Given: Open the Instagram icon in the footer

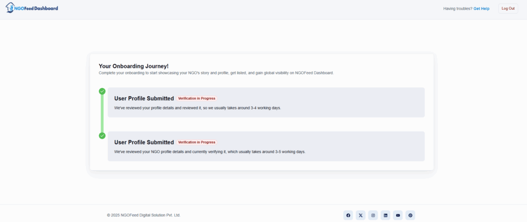Looking at the screenshot, I should (373, 215).
